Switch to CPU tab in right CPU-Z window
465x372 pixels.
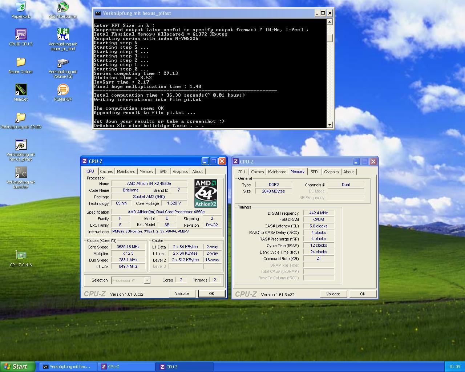pyautogui.click(x=241, y=172)
